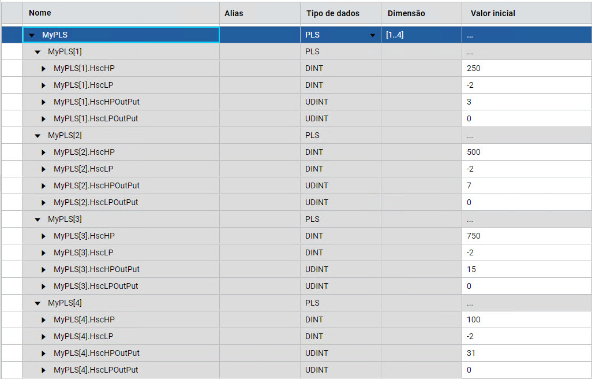Select the MyPLS[3].HscLP row name
Viewport: 592px width, 379px height.
click(83, 252)
